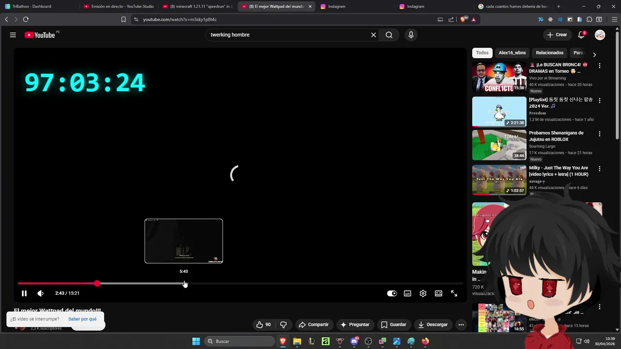Open more actions ellipsis under video
The image size is (621, 349).
click(x=461, y=325)
